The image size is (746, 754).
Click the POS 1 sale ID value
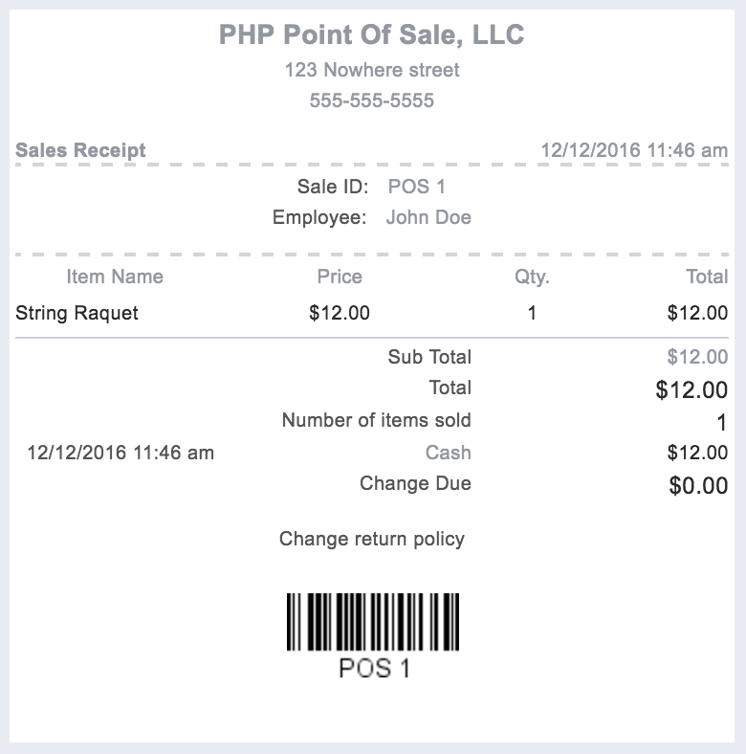(x=416, y=187)
